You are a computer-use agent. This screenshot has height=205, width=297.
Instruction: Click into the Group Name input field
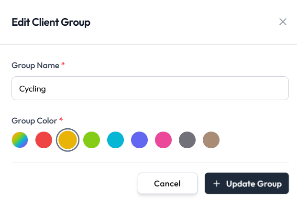tap(150, 88)
